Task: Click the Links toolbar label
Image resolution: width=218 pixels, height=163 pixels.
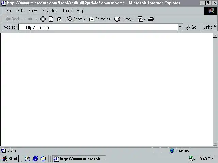Action: 207,27
